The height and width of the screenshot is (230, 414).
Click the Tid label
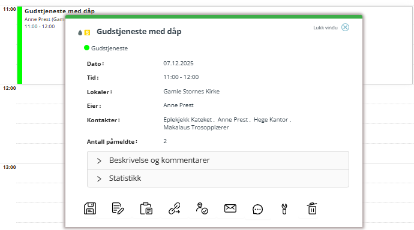pyautogui.click(x=92, y=78)
